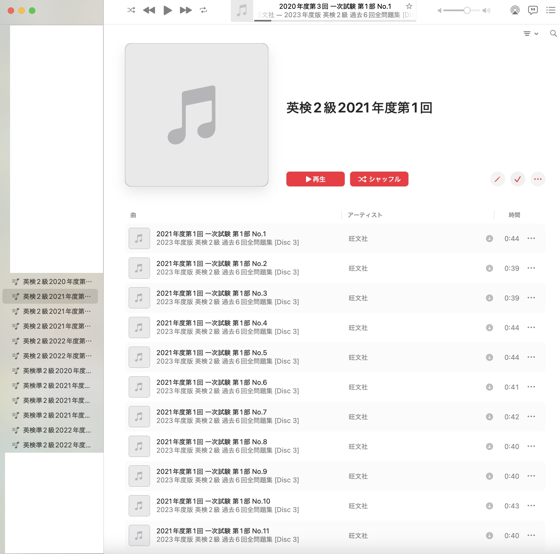Open the Up Next queue list

[551, 10]
